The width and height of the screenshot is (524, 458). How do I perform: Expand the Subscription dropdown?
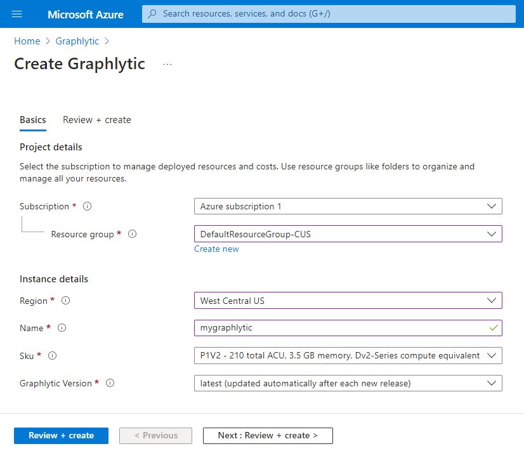click(348, 206)
